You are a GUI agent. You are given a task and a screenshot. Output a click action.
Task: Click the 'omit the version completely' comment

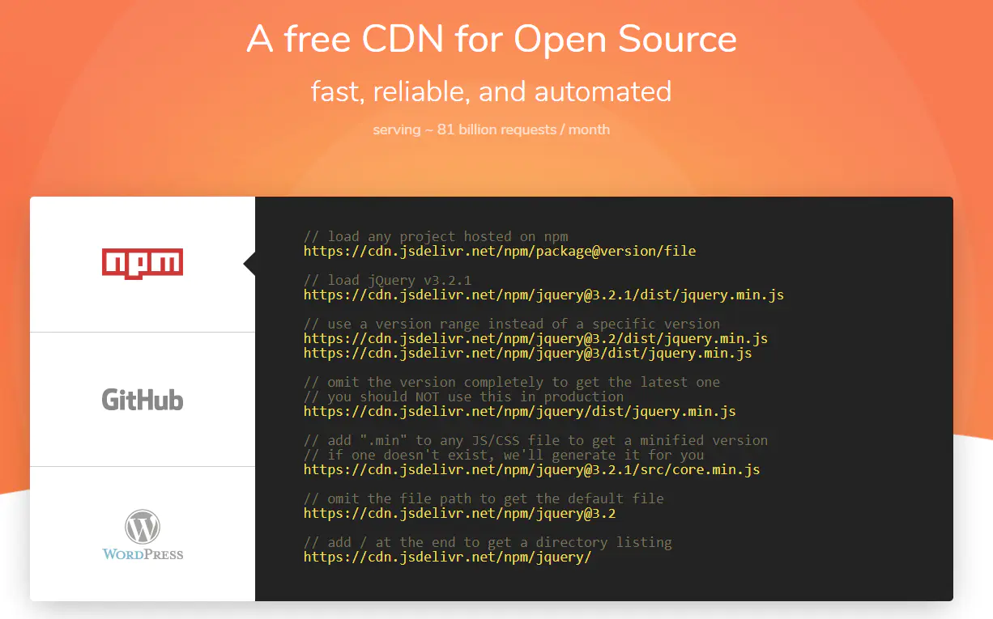[x=512, y=382]
